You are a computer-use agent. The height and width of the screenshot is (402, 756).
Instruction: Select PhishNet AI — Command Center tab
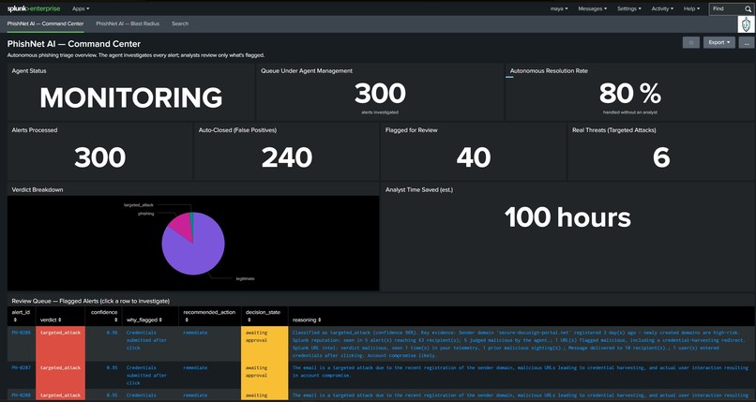[45, 23]
